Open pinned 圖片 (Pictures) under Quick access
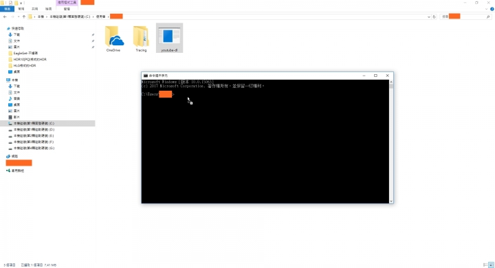This screenshot has height=268, width=495. click(16, 47)
